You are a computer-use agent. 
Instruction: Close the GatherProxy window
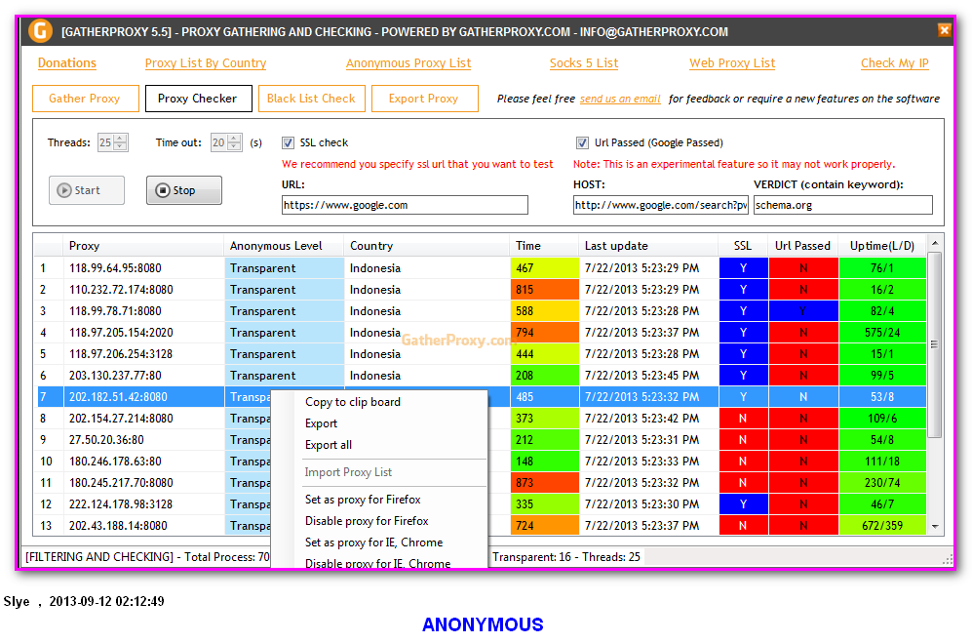(944, 30)
